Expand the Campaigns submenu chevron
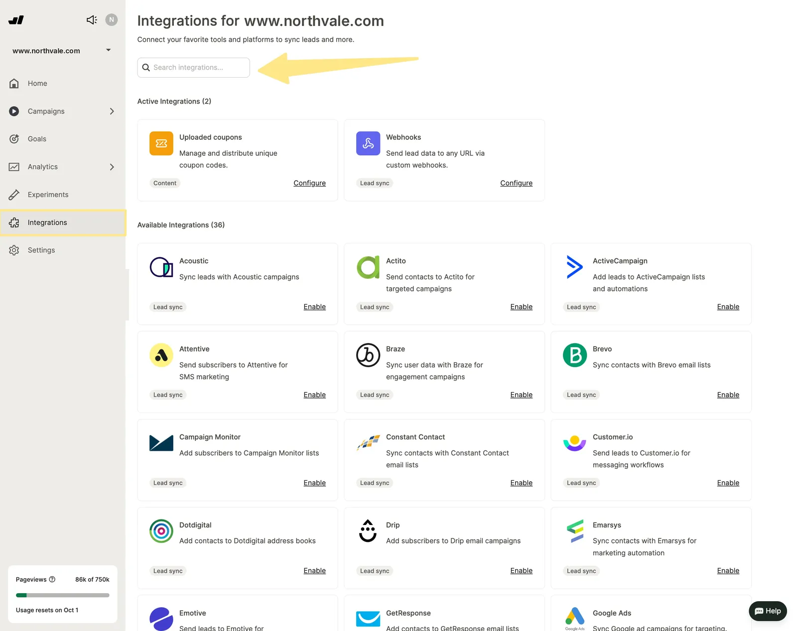 pos(112,111)
